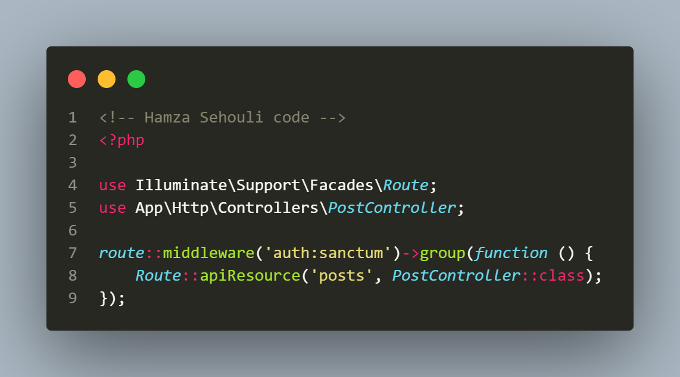
Task: Click the class keyword on line 8
Action: [x=562, y=275]
